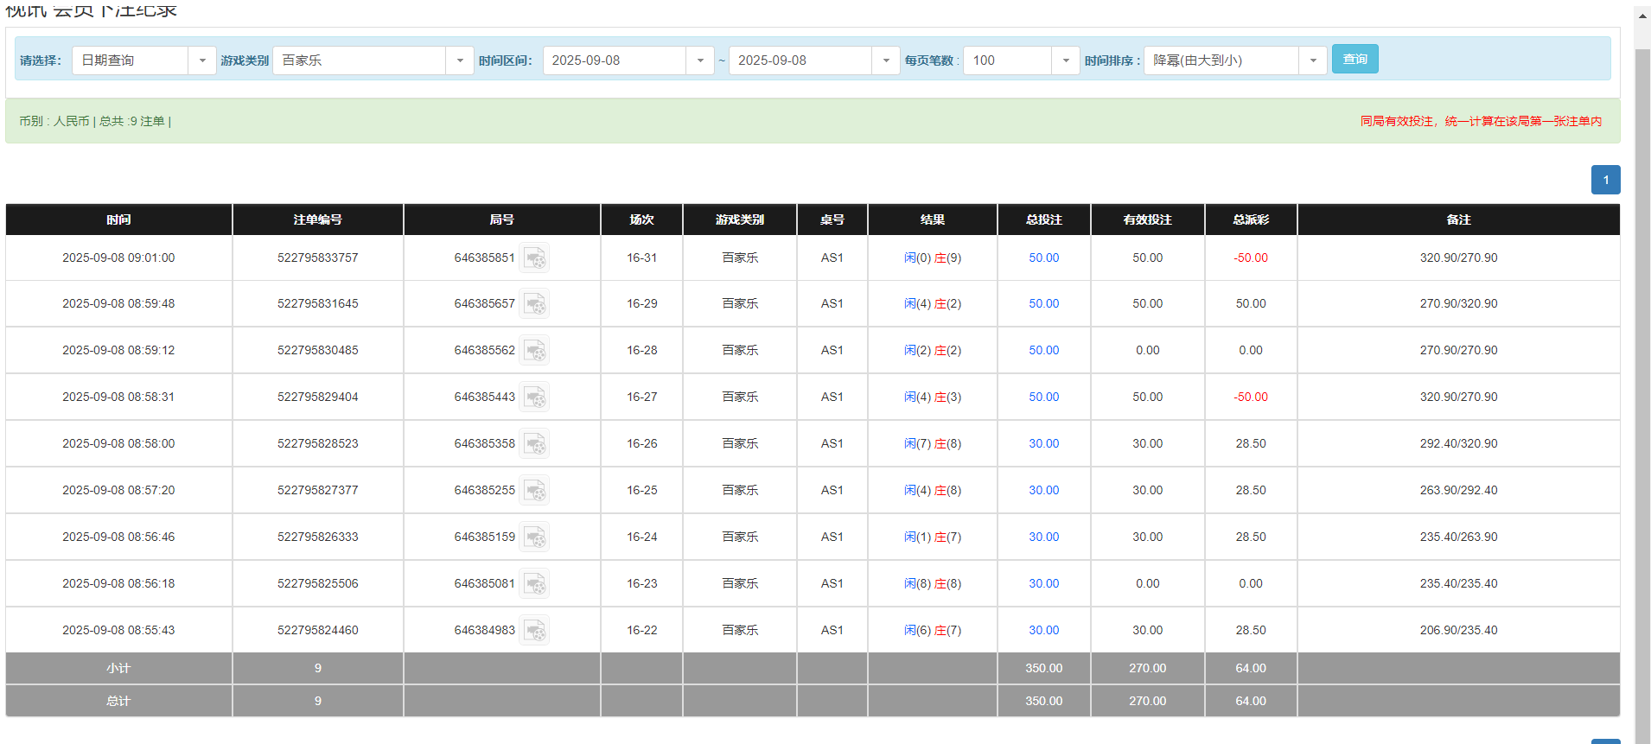Open the 降幂(由大到小) sort order dropdown

1312,60
